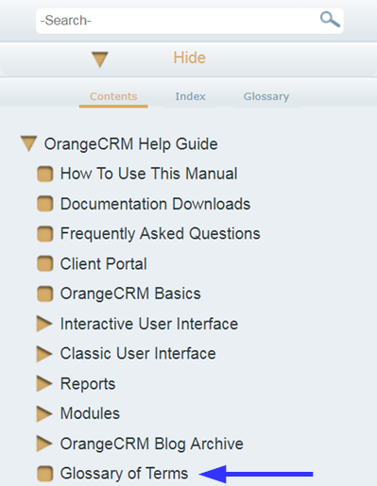Select the Contents tab
Screen dimensions: 377x486
(x=113, y=96)
